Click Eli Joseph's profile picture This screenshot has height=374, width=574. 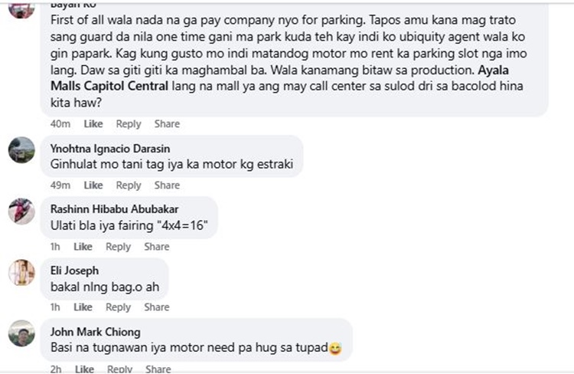click(21, 272)
